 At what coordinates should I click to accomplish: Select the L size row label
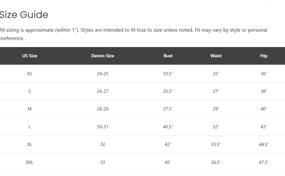(x=30, y=127)
